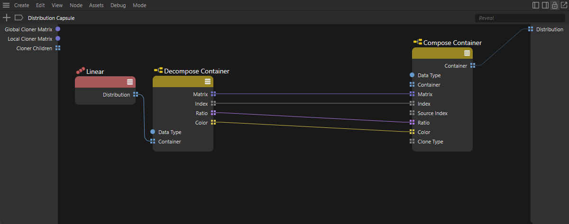Collapse the Linear node via its menu button
Viewport: 569px width, 224px height.
pos(130,81)
